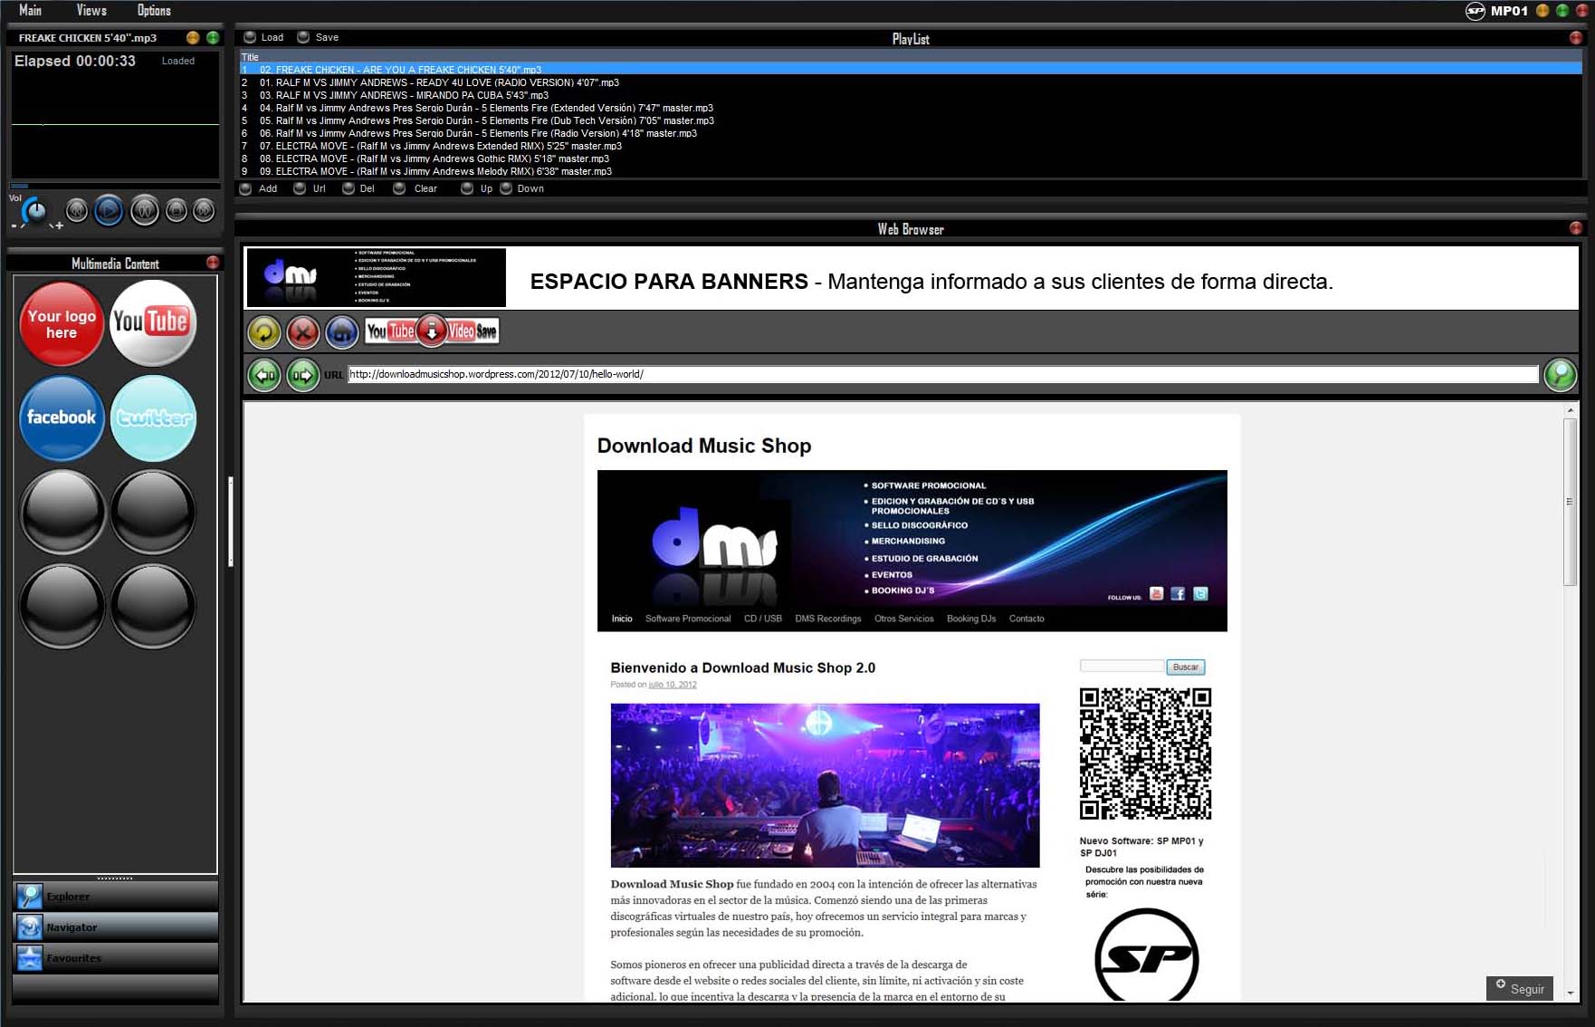Navigate back with the green Back arrow

click(x=264, y=375)
